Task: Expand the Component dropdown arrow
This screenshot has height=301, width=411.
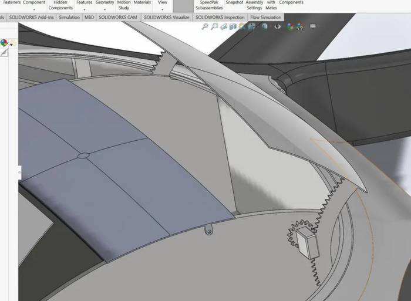Action: tap(33, 9)
